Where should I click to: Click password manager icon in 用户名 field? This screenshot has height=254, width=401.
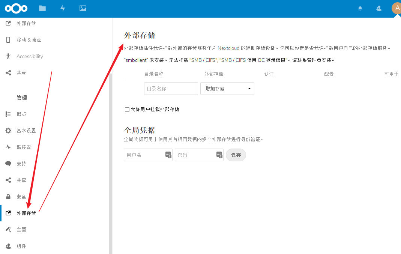[168, 155]
